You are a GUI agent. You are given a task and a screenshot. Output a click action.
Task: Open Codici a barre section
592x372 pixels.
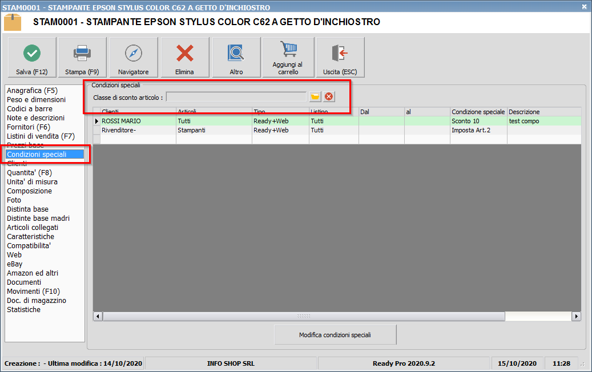[30, 108]
